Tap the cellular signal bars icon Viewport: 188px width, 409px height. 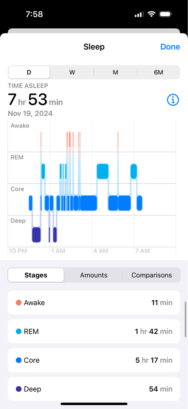[139, 15]
